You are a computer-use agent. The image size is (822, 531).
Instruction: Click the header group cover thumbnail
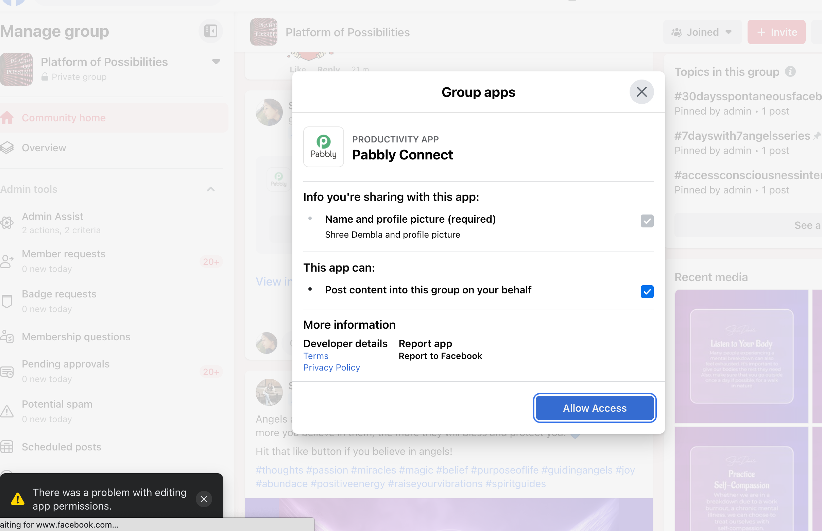point(264,32)
